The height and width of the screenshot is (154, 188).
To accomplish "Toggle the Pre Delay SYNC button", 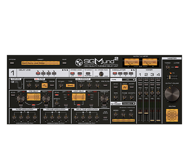I will [x=13, y=95].
